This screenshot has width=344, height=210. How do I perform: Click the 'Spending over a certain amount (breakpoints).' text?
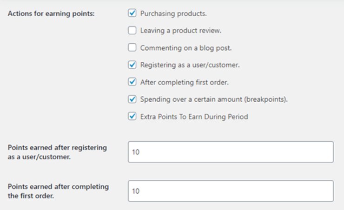214,99
